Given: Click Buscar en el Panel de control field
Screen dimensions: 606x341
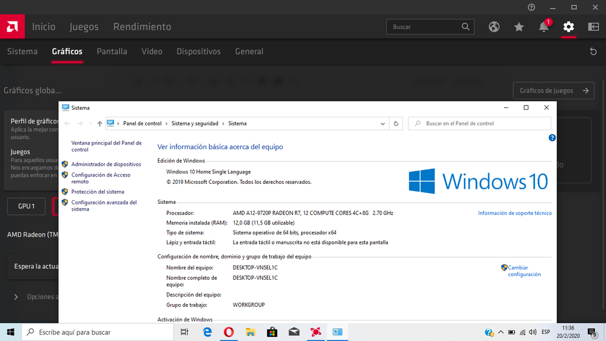Looking at the screenshot, I should pyautogui.click(x=480, y=124).
